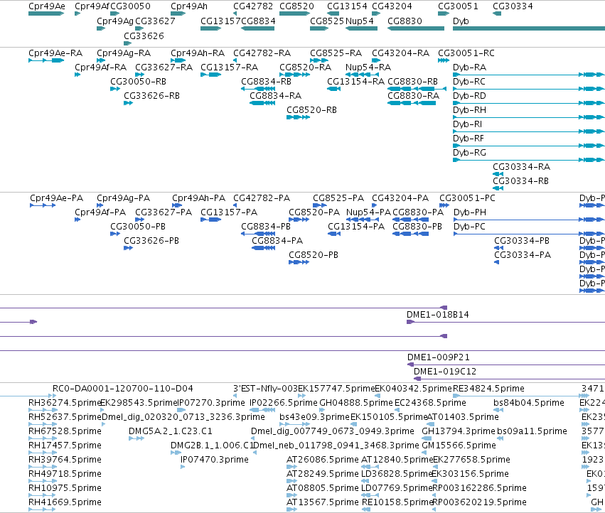Click the RH41669.5prime EST label
The height and width of the screenshot is (513, 605).
[65, 502]
